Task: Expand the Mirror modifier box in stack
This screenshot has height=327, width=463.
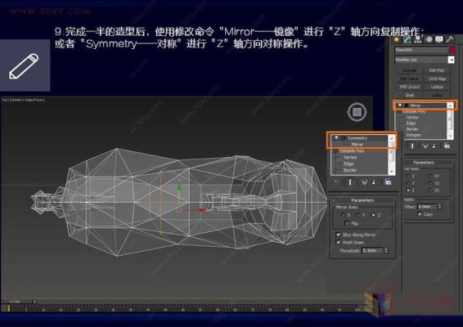Action: pos(407,105)
